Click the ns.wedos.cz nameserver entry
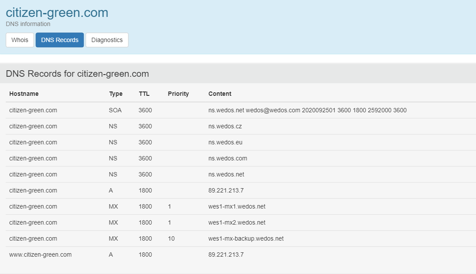This screenshot has width=476, height=274. [225, 126]
